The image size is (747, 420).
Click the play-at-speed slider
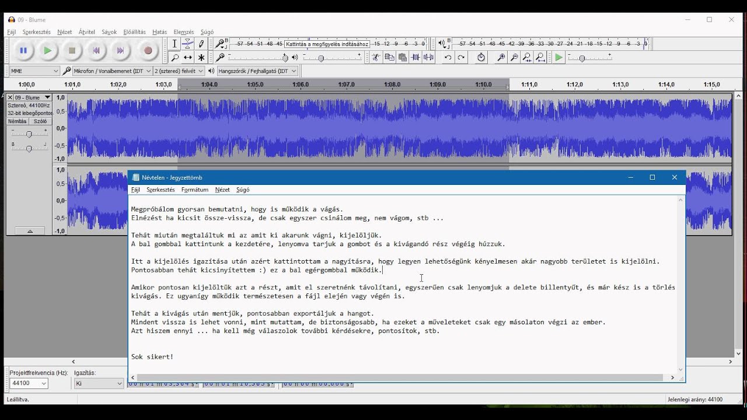coord(589,57)
